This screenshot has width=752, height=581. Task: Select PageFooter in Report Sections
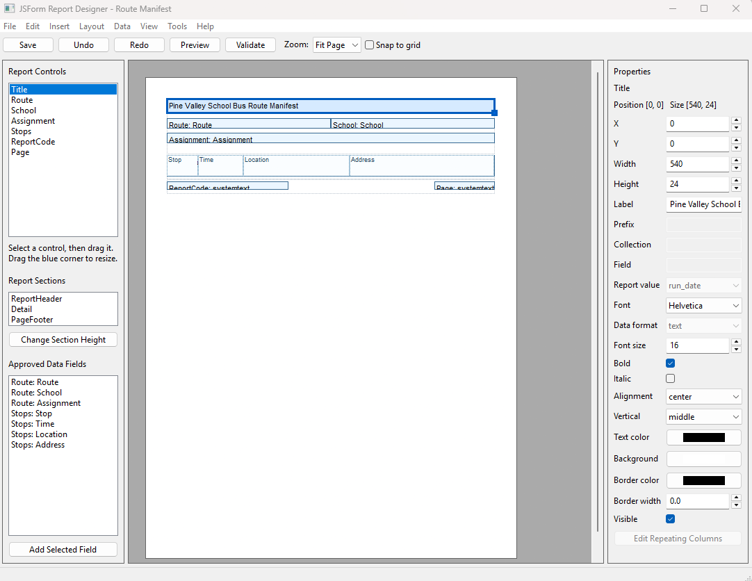(x=63, y=320)
